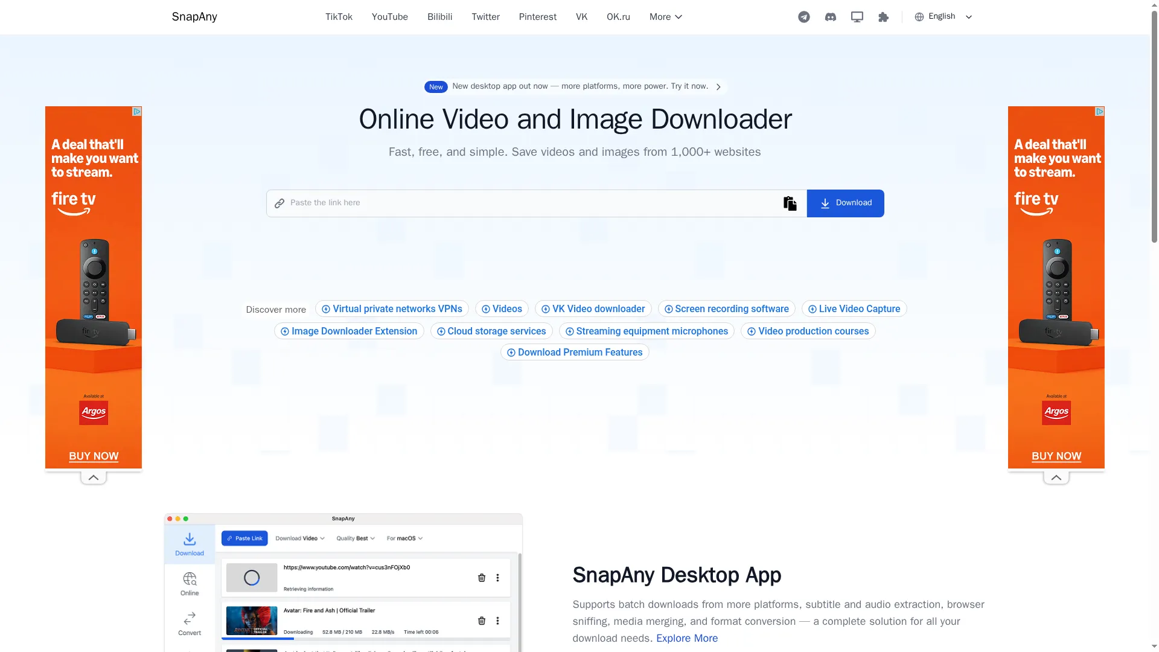Open the Telegram channel icon

pos(803,17)
